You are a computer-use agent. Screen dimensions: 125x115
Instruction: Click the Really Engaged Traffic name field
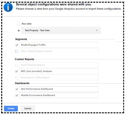(59, 45)
